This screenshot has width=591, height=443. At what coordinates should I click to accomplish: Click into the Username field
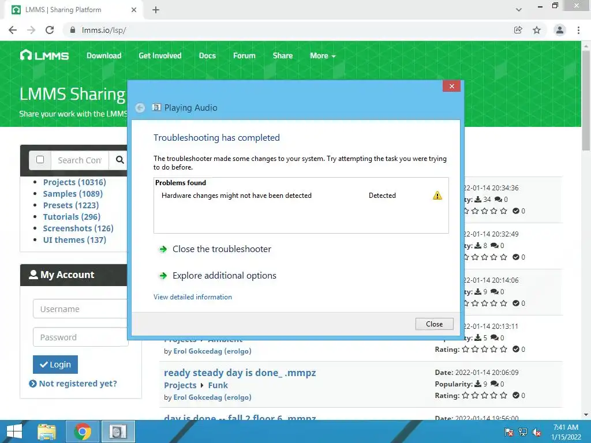tap(80, 309)
